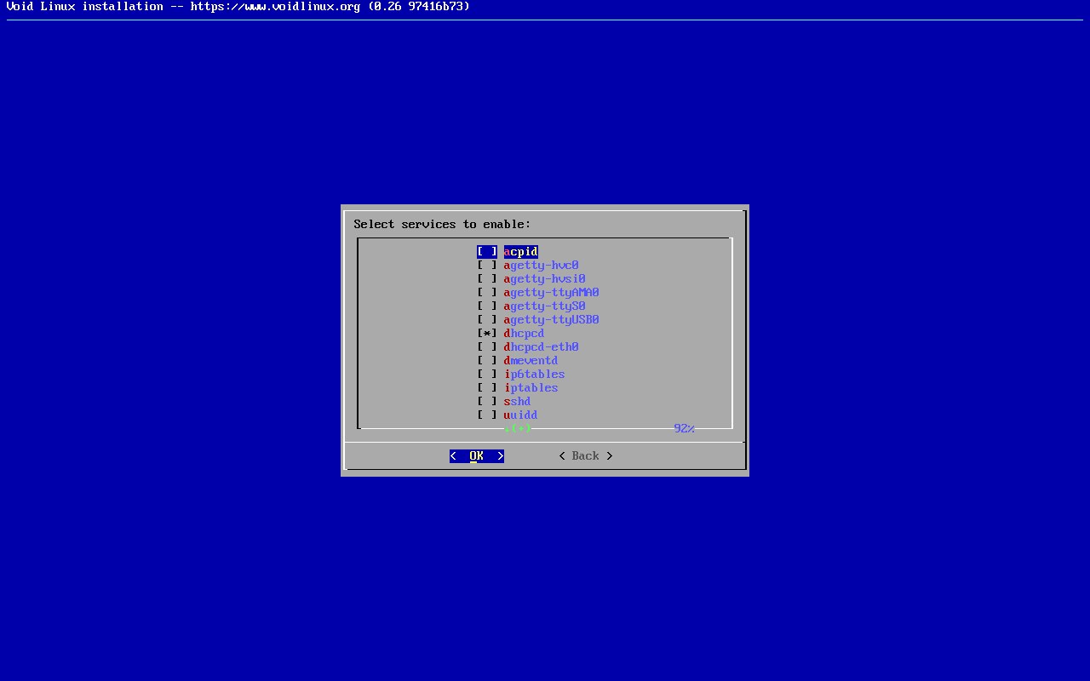Toggle the dmeventd checkbox
1090x681 pixels.
[x=486, y=361]
